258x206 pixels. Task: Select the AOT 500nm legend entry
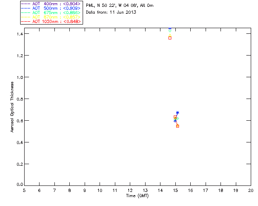[51, 8]
